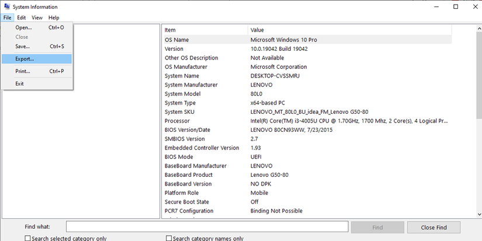Click the System Type item
This screenshot has width=482, height=241.
pyautogui.click(x=180, y=103)
